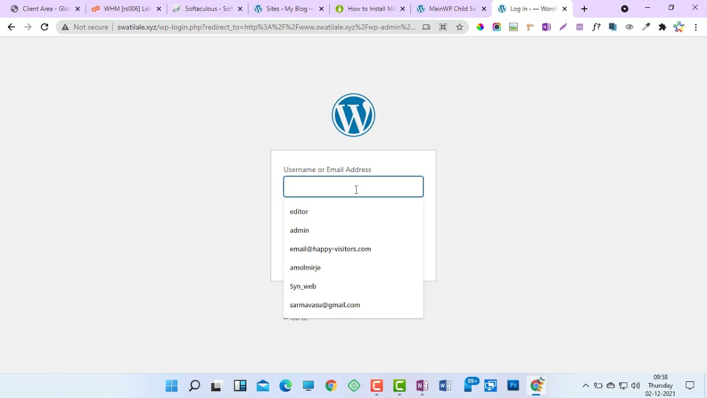Click the Not secure site warning
This screenshot has width=707, height=398.
85,27
